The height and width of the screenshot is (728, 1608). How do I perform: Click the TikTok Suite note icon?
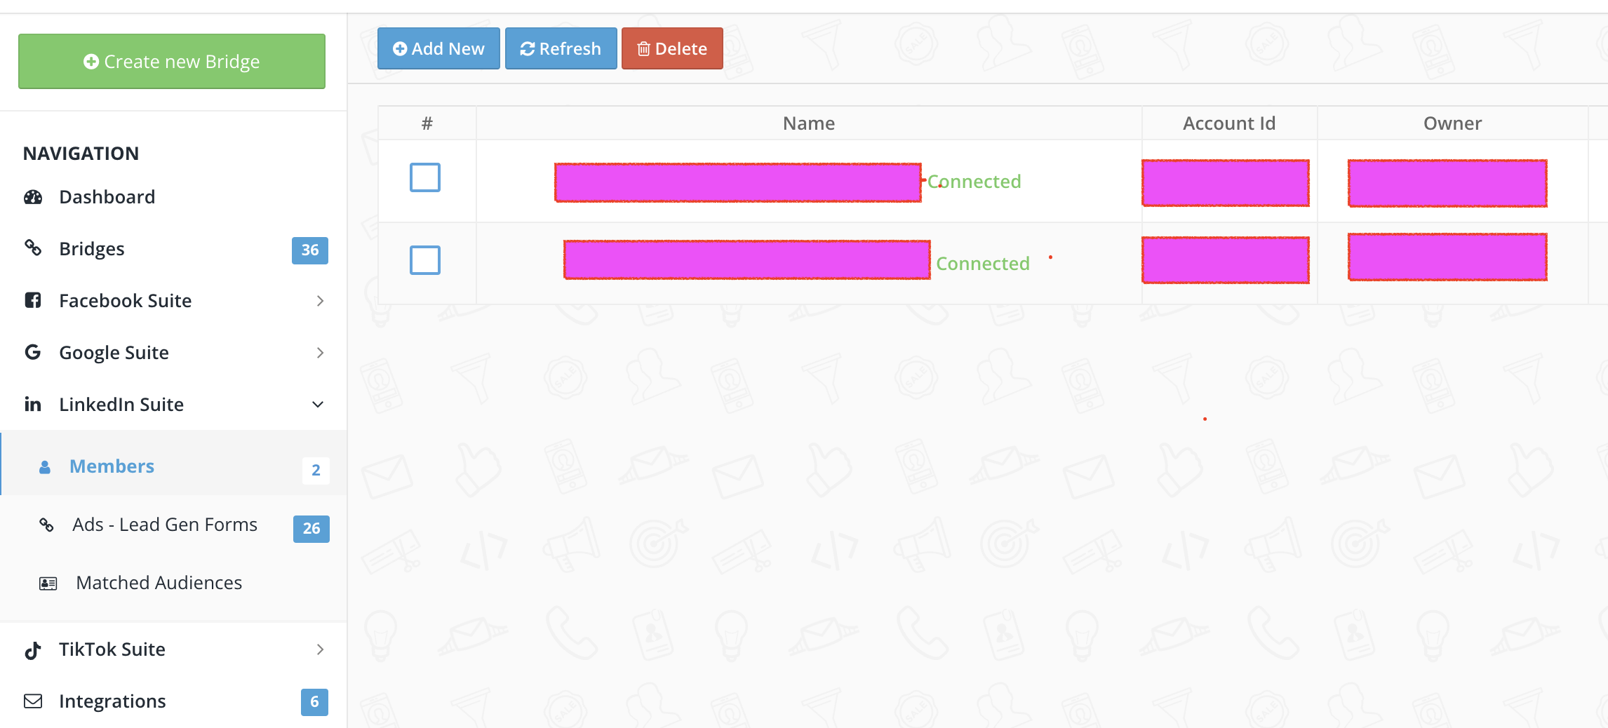click(33, 650)
